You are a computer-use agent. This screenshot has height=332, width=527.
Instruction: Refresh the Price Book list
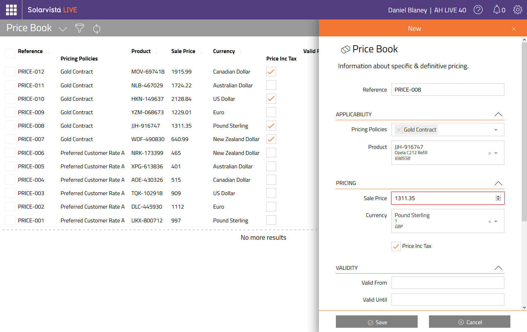pos(97,29)
